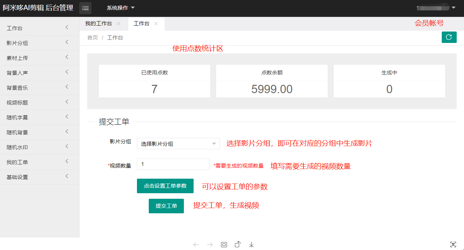
Task: Close the active 工作台 tab
Action: [x=156, y=24]
